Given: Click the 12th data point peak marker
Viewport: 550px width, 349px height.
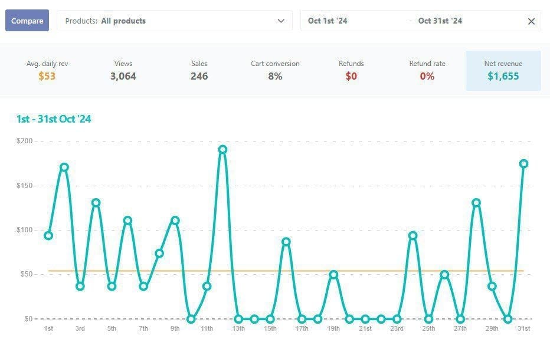Looking at the screenshot, I should (222, 150).
